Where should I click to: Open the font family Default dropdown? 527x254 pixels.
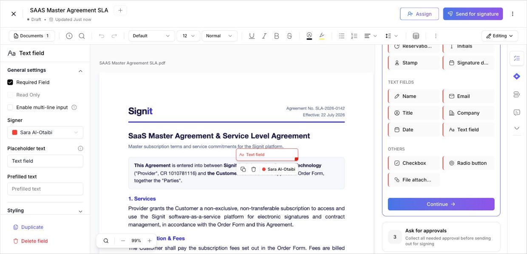(x=152, y=36)
